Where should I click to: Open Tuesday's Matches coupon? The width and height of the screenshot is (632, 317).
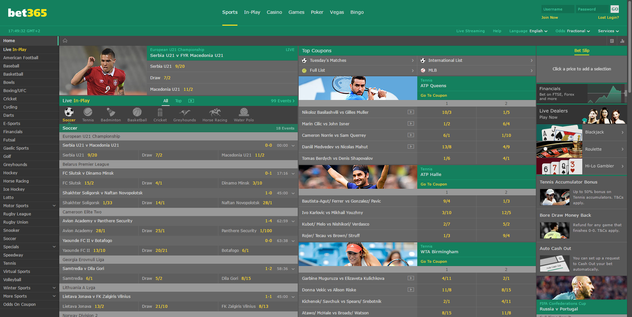(x=358, y=61)
